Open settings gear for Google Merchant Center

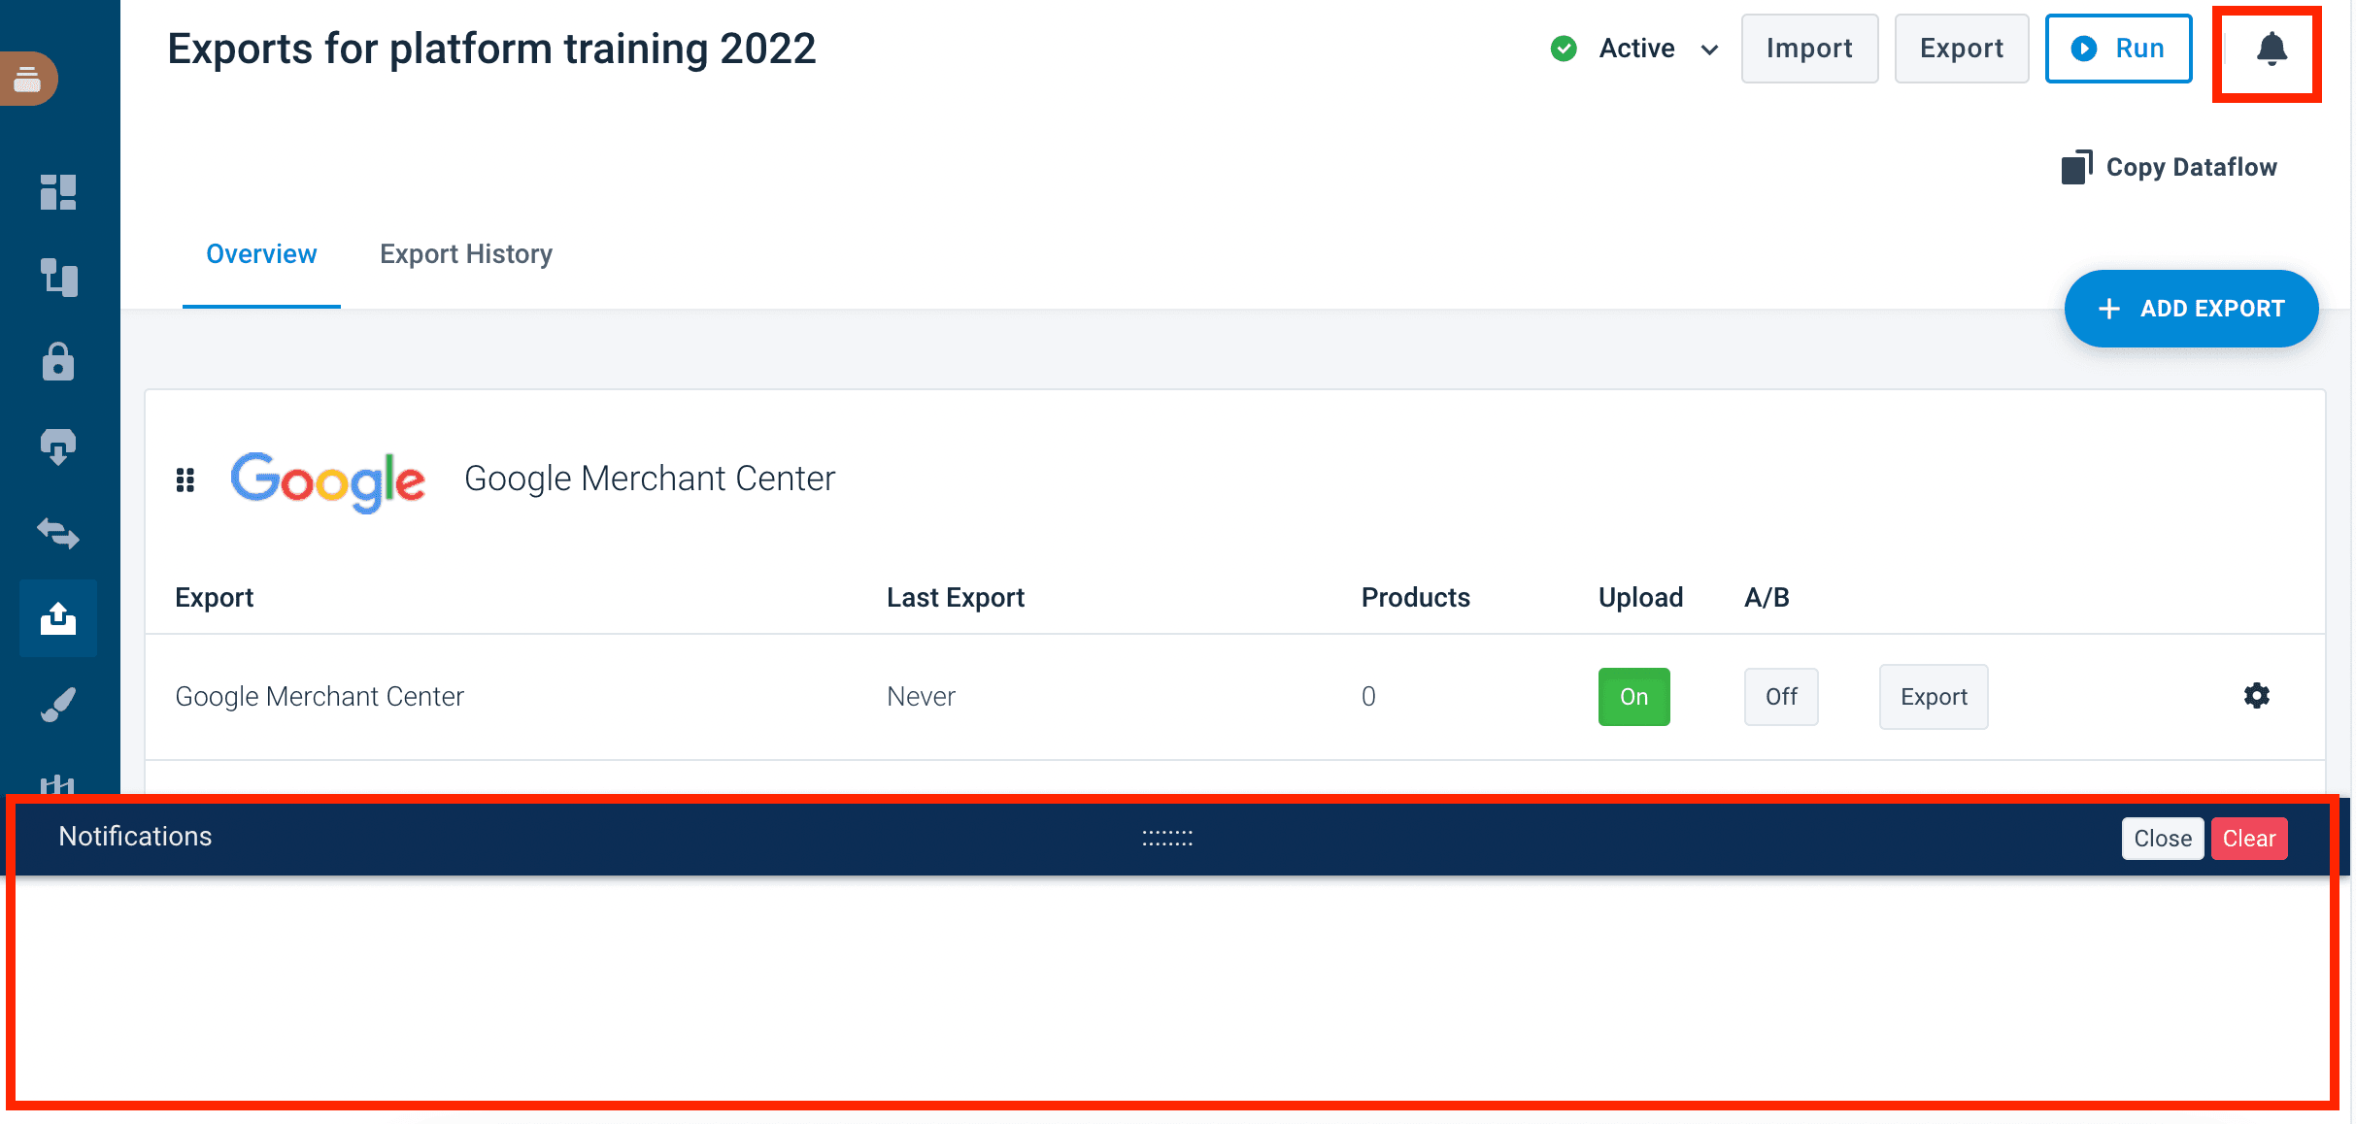(2256, 696)
